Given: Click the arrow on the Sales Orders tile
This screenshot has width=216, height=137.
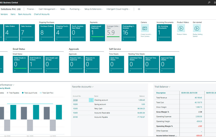Looking at the screenshot, I should (6, 39).
